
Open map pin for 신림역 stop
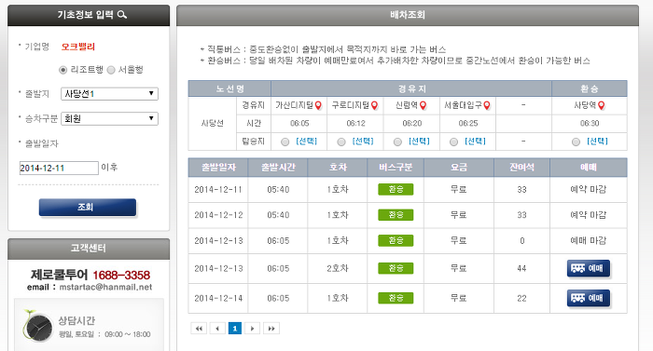[424, 105]
